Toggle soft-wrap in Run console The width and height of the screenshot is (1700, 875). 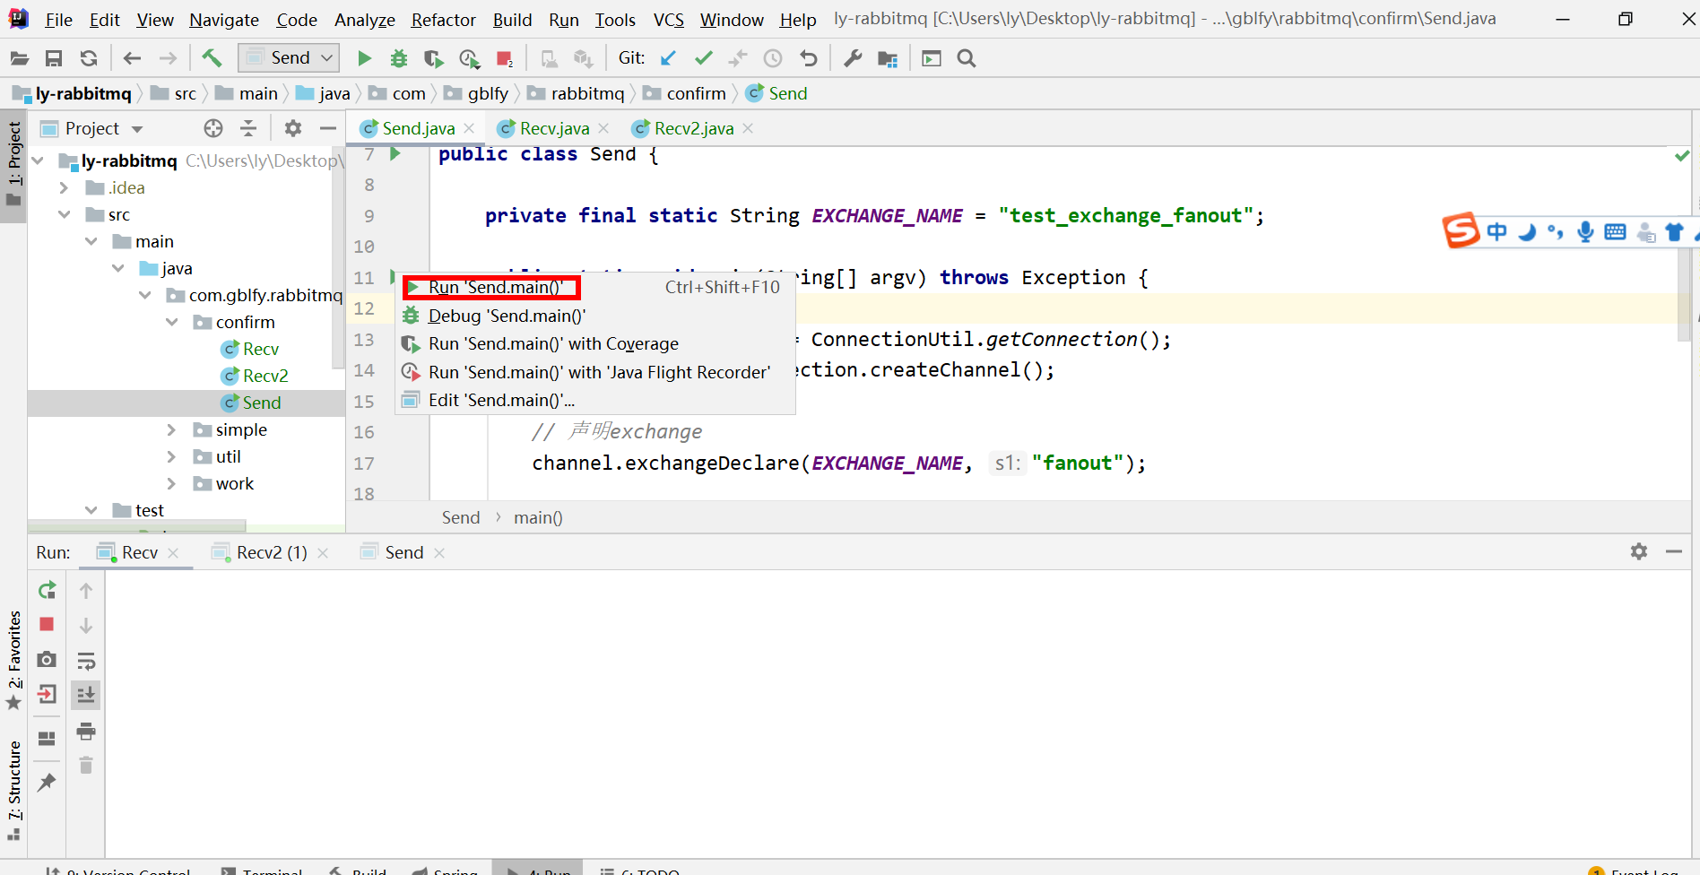tap(86, 662)
